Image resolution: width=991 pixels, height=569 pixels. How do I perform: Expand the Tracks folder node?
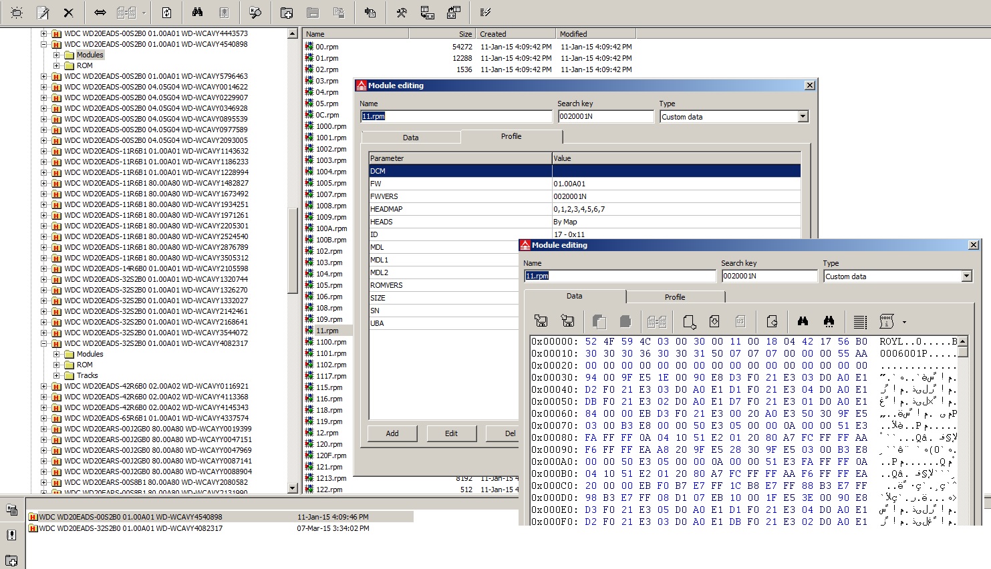click(57, 375)
